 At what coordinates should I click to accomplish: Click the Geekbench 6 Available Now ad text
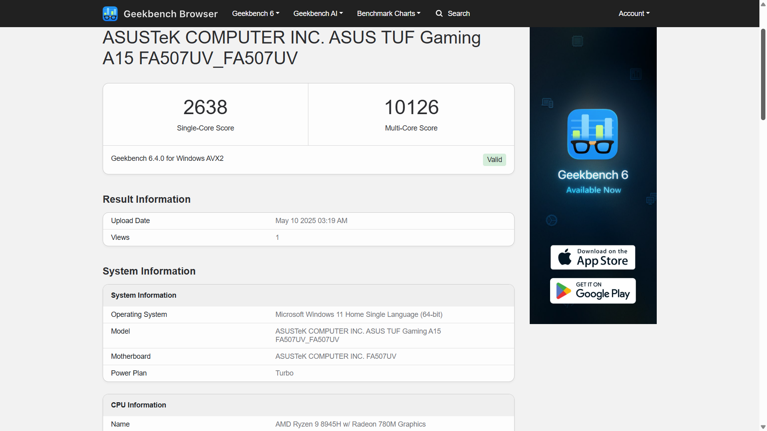(593, 182)
